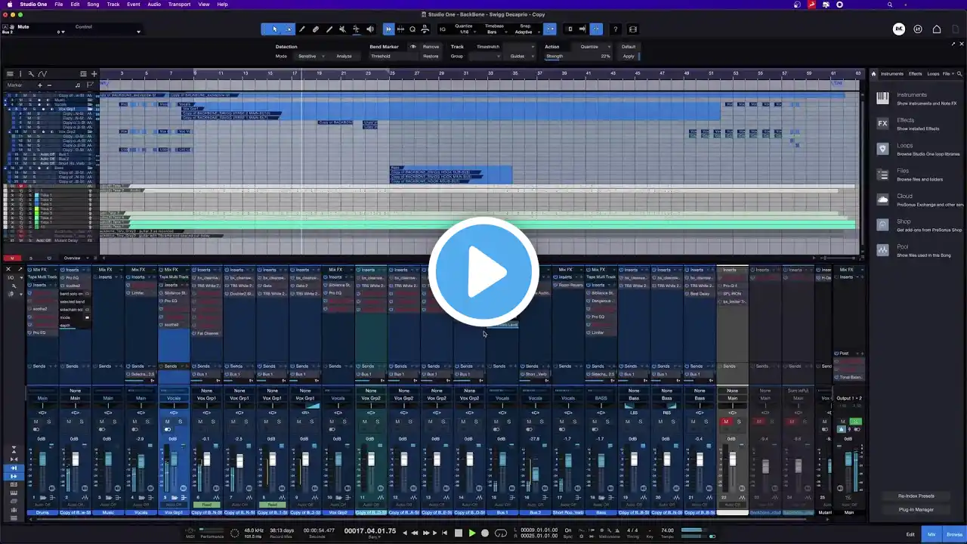Click the green play button in transport
The image size is (967, 544).
[472, 533]
